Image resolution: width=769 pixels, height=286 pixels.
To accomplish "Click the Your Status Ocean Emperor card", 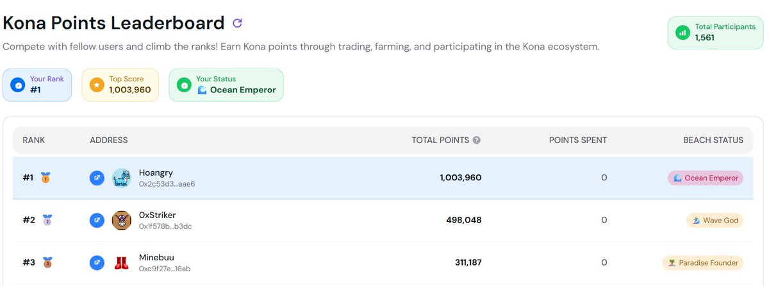I will click(x=226, y=85).
